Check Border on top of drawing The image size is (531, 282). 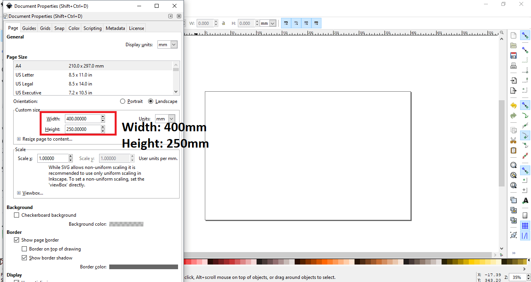24,249
